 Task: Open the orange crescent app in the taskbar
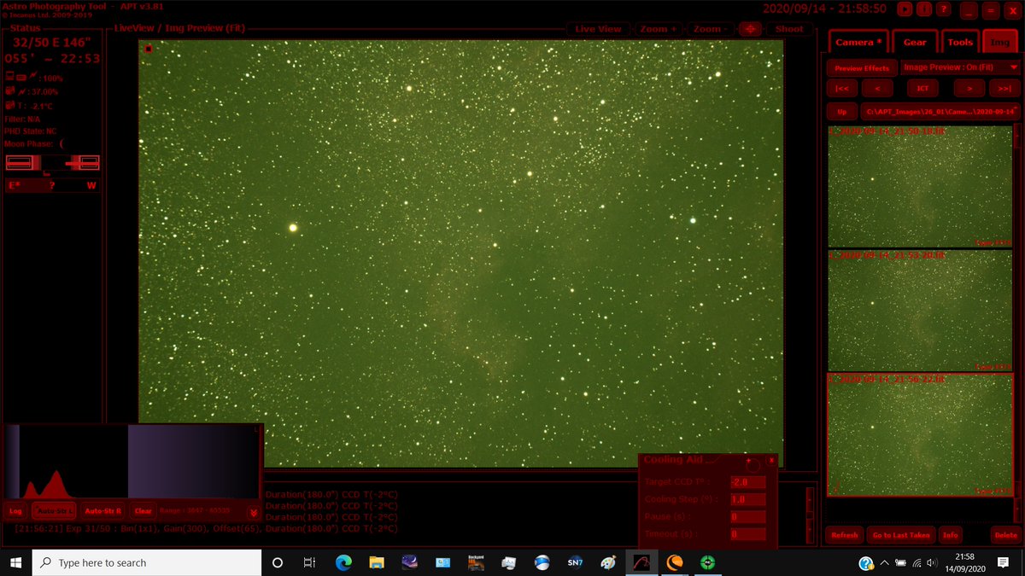tap(674, 562)
